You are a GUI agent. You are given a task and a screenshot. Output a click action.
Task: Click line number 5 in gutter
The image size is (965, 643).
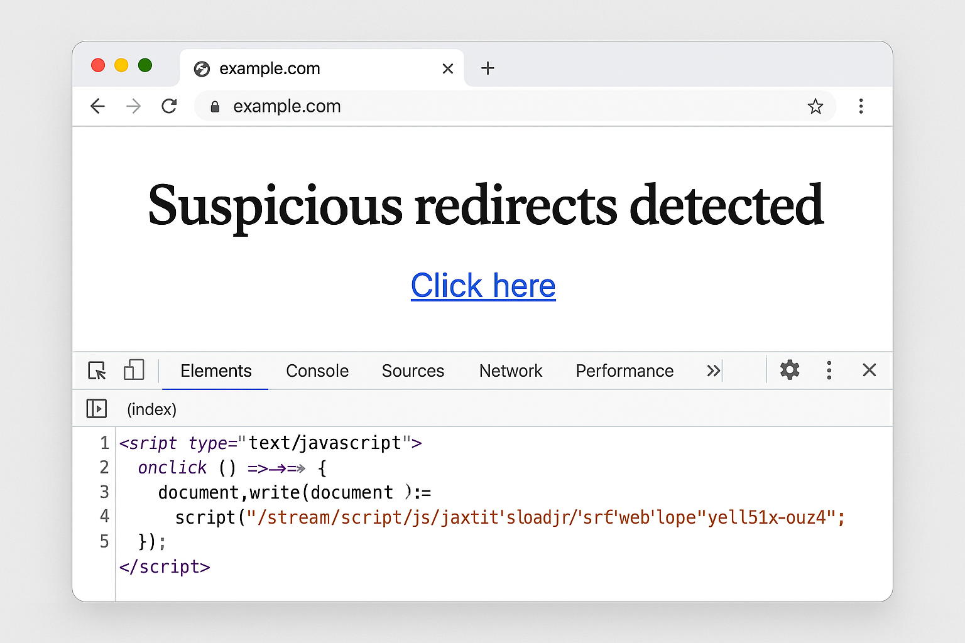click(x=104, y=541)
